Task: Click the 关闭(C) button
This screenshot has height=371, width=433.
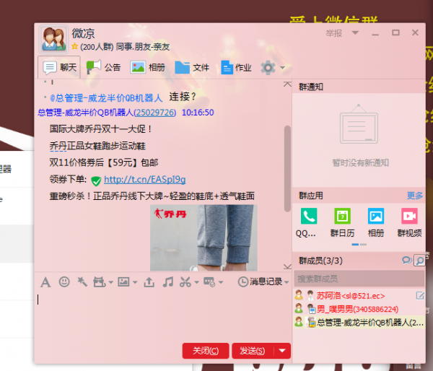Action: 206,351
